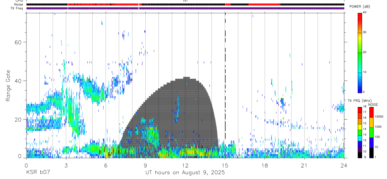Click the '3' hour tick on time axis
Image resolution: width=387 pixels, height=179 pixels.
[x=66, y=165]
